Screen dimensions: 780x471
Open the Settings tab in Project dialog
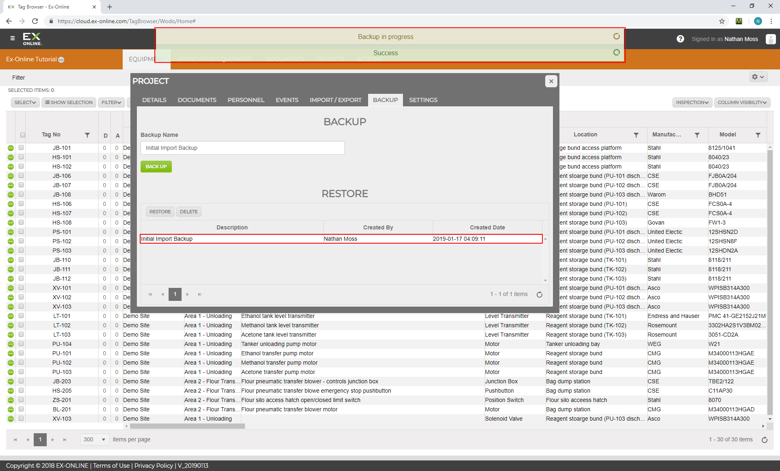[x=423, y=100]
